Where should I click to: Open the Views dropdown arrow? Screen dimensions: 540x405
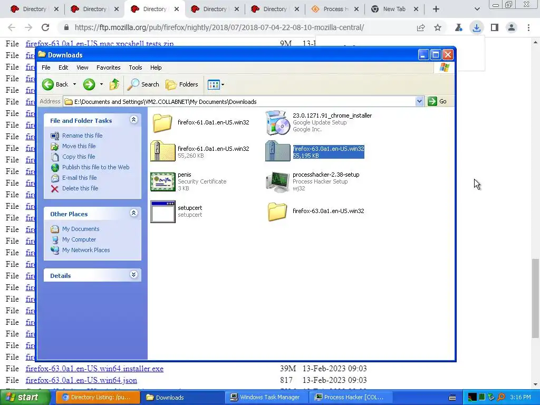pos(223,84)
